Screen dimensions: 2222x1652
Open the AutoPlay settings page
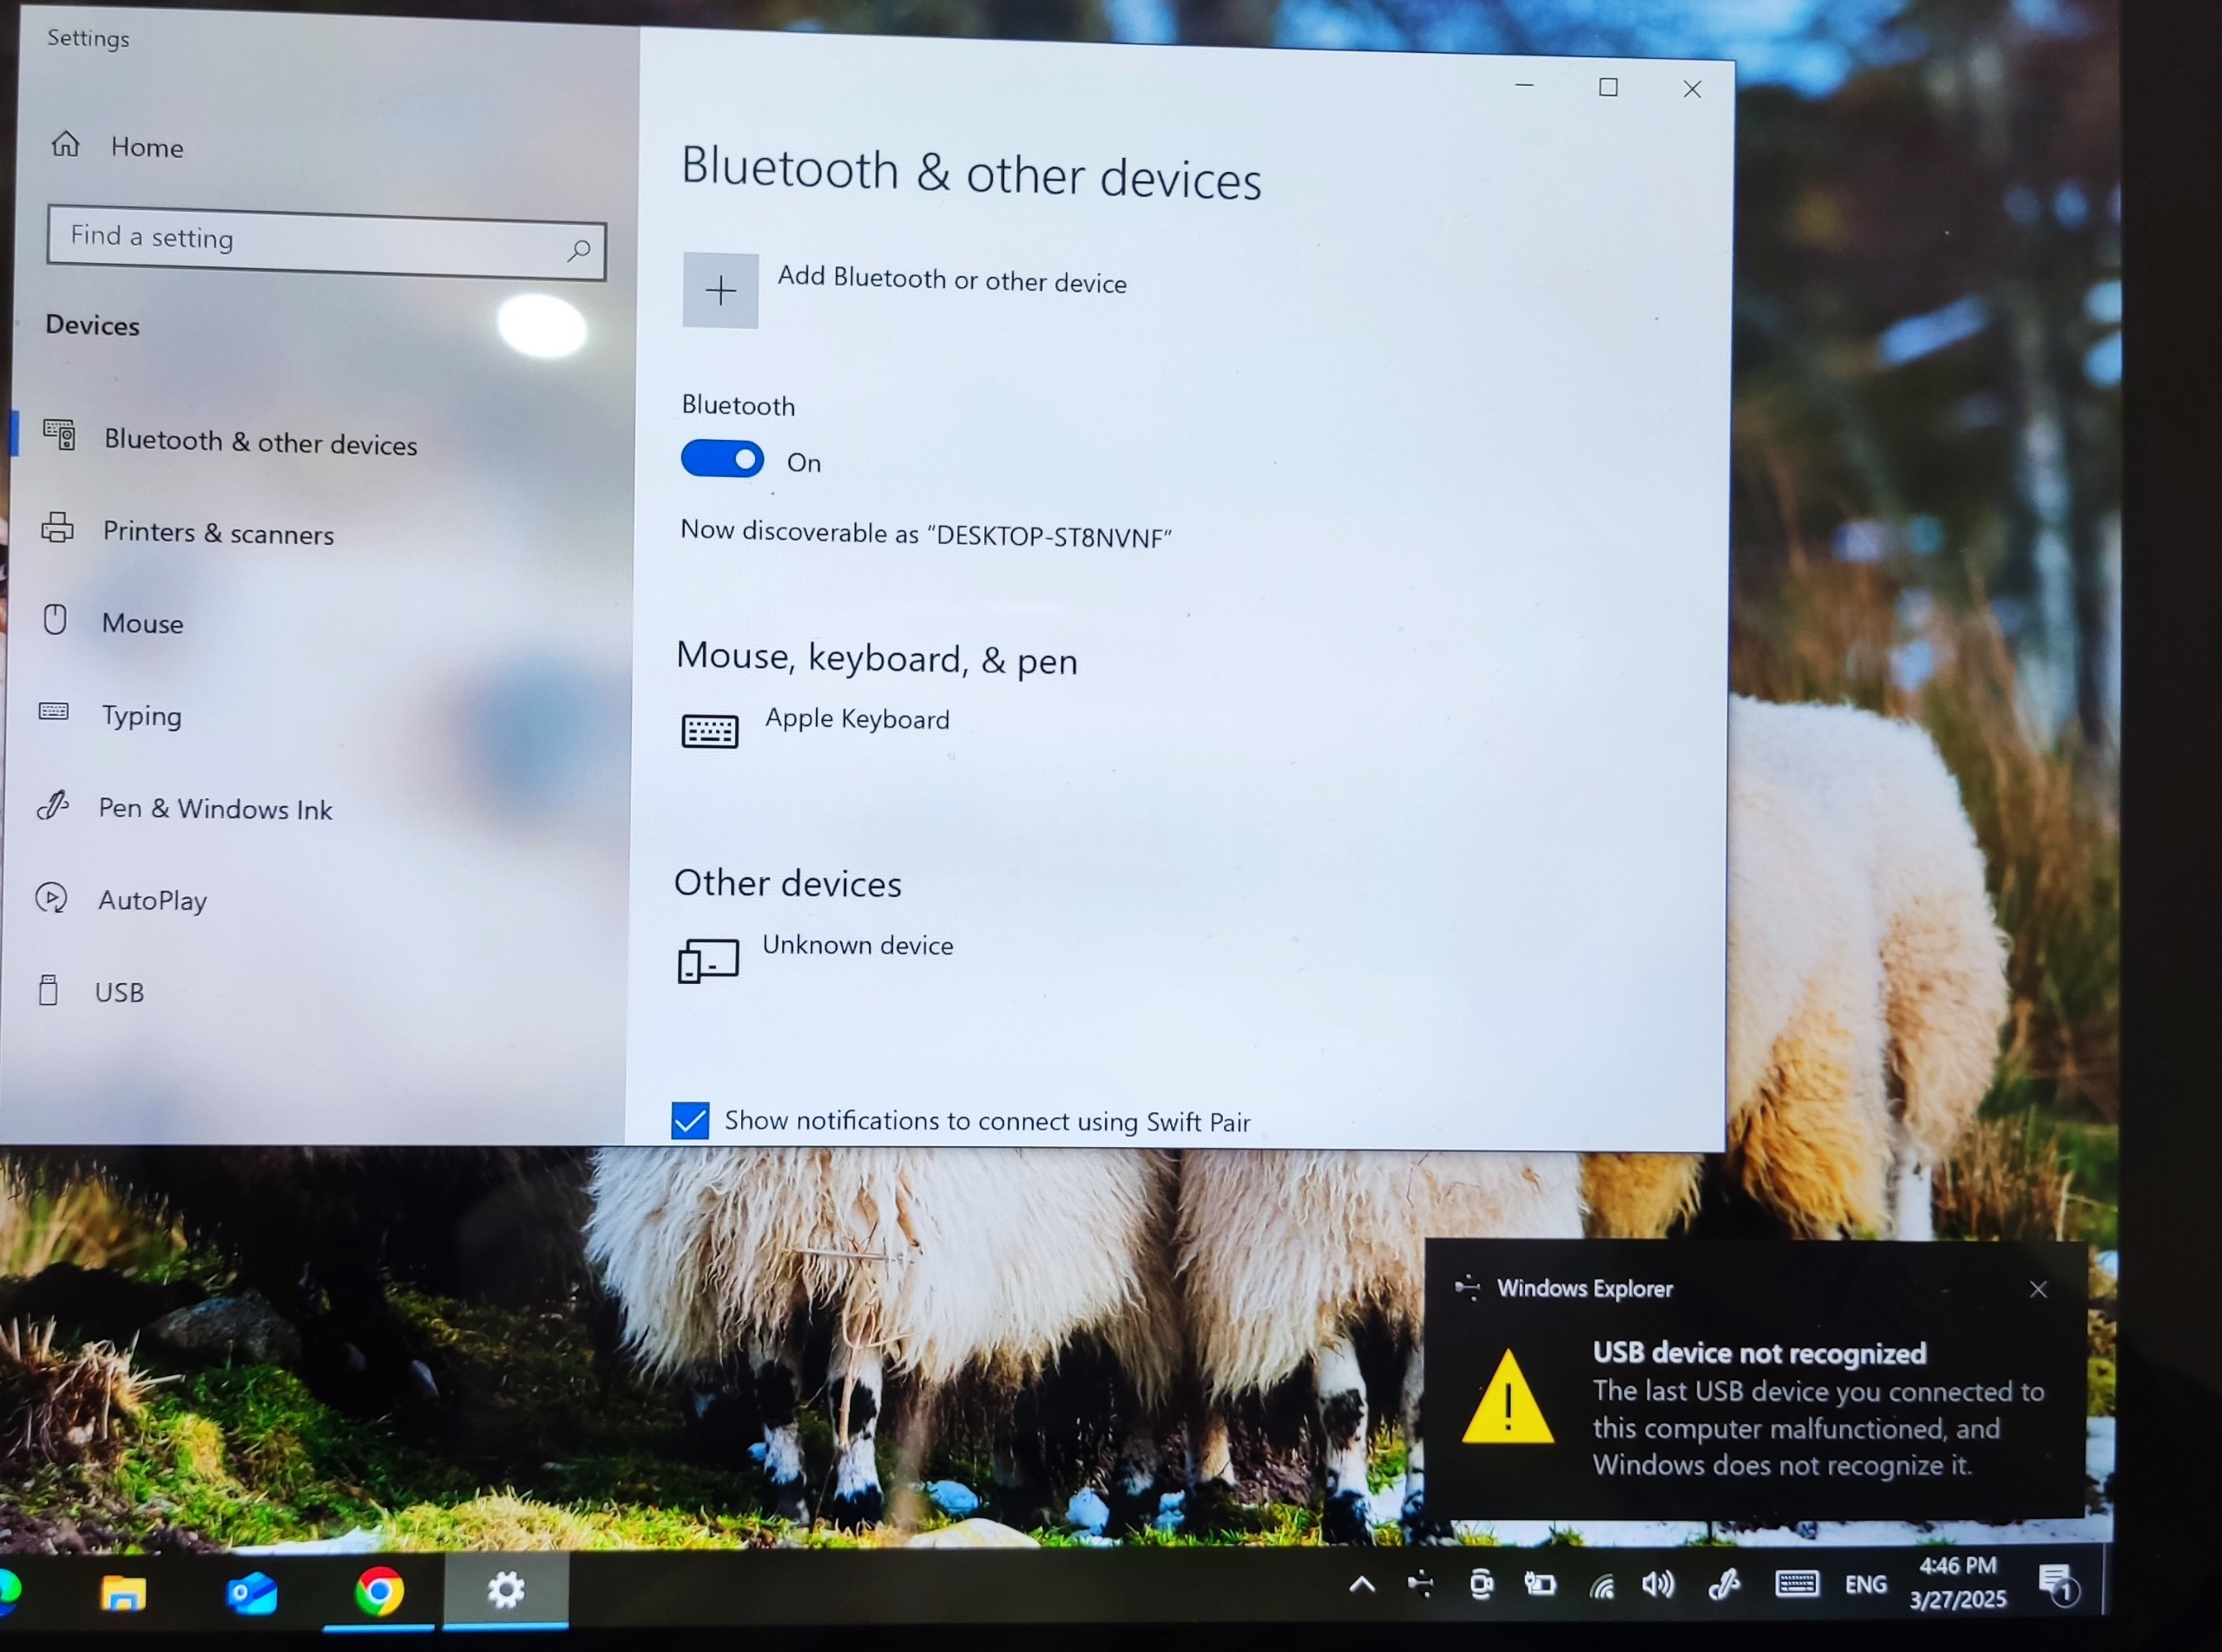click(x=152, y=900)
